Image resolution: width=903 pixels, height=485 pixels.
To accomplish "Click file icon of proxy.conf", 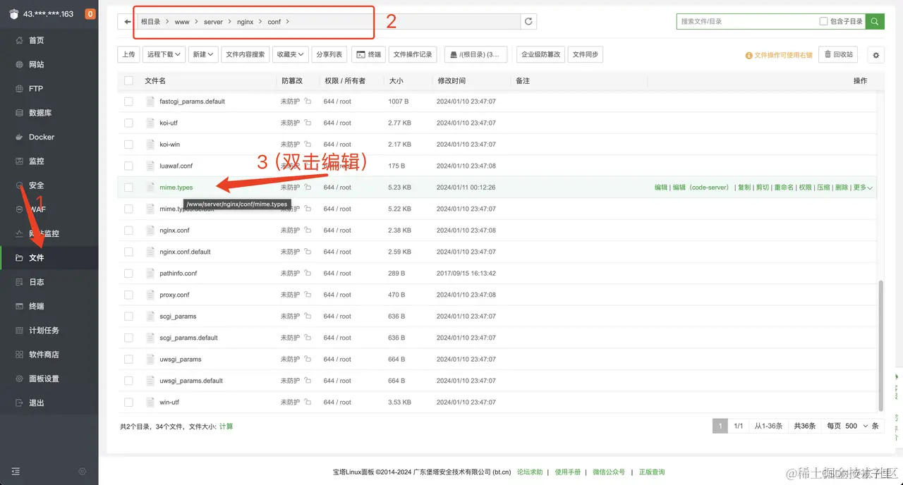I will click(x=150, y=295).
